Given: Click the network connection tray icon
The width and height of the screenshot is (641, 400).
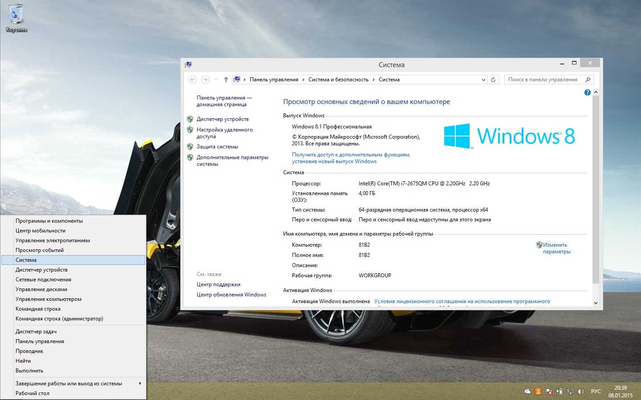Looking at the screenshot, I should point(570,392).
